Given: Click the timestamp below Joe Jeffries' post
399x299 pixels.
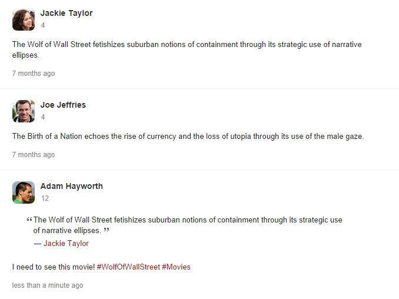Looking at the screenshot, I should (34, 155).
